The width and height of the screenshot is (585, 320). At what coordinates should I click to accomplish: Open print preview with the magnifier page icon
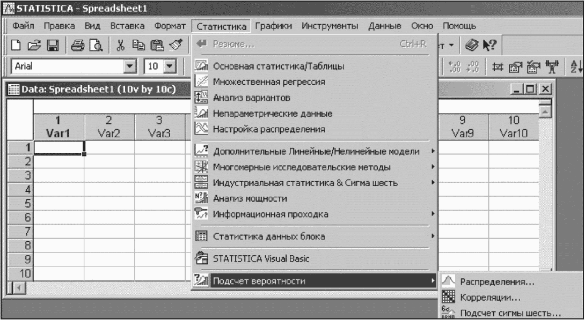point(96,46)
